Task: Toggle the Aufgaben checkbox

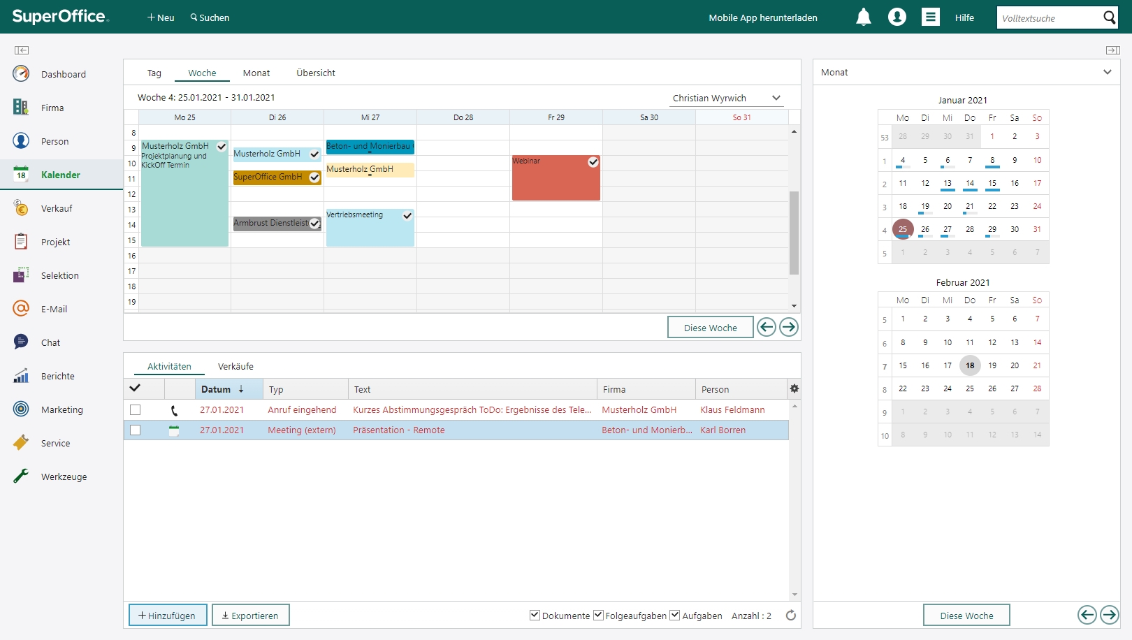Action: (675, 616)
